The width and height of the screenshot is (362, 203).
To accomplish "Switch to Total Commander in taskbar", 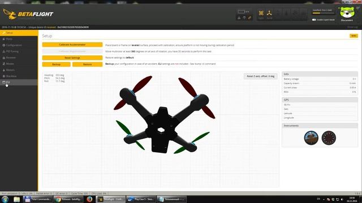I will pyautogui.click(x=38, y=199).
